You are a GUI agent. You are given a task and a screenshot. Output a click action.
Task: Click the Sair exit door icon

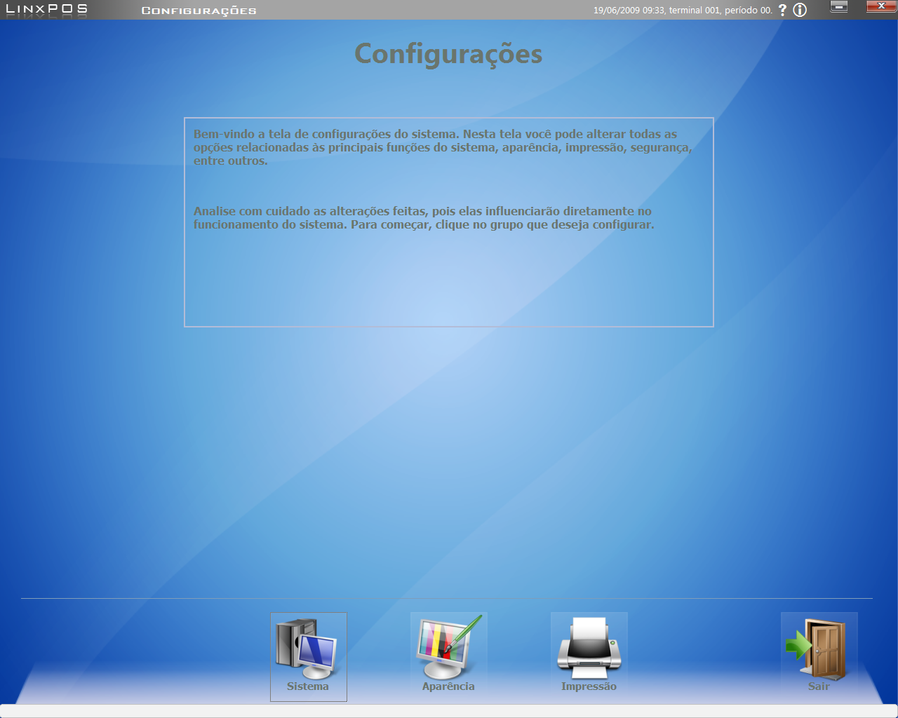click(819, 656)
